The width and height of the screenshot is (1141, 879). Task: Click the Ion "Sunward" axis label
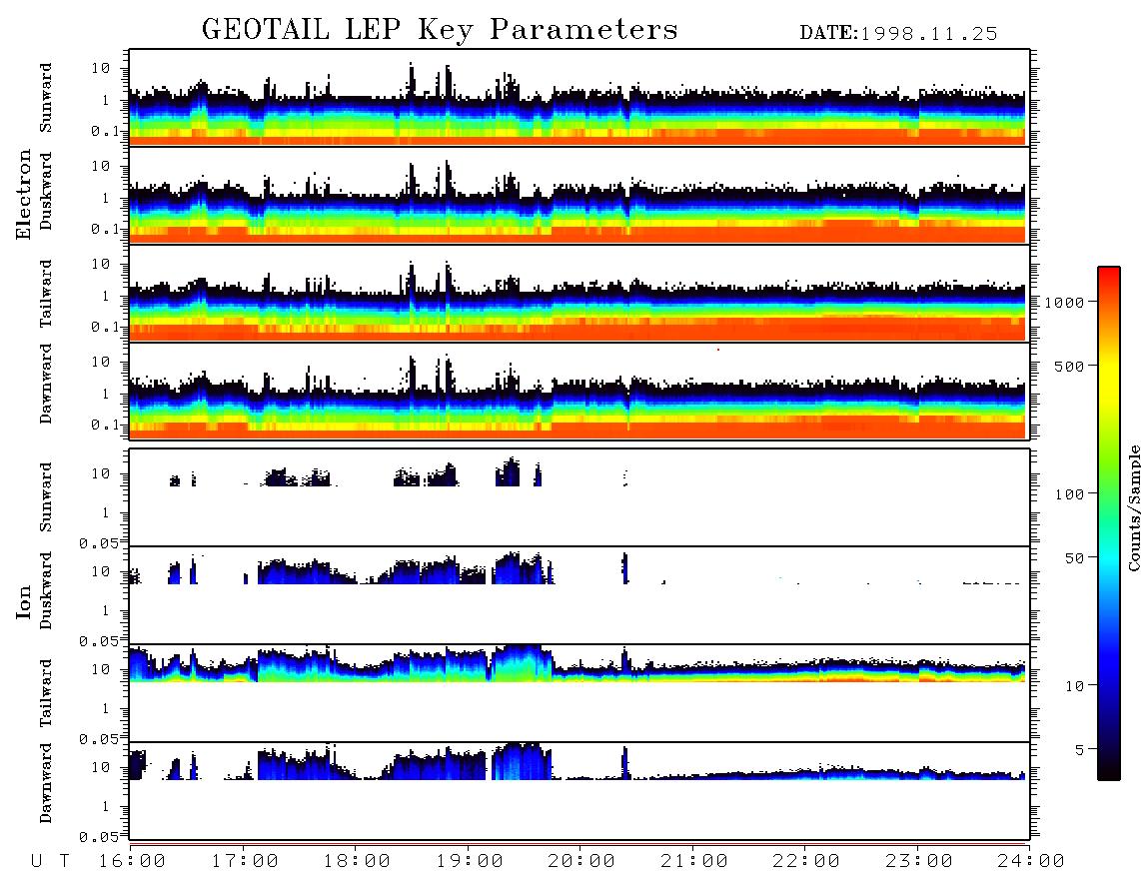[x=45, y=497]
